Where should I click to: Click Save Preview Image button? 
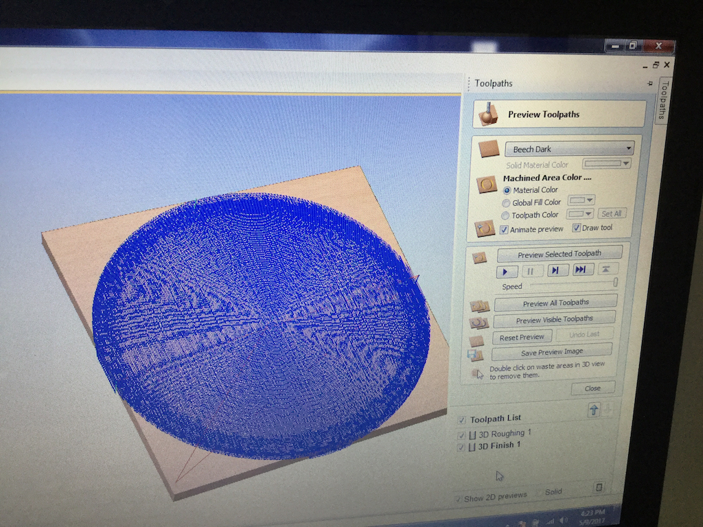(x=552, y=352)
